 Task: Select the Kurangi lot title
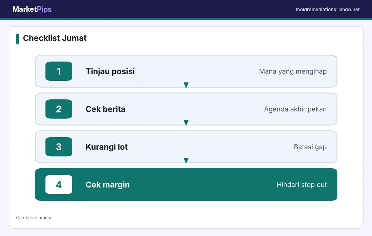[x=107, y=147]
